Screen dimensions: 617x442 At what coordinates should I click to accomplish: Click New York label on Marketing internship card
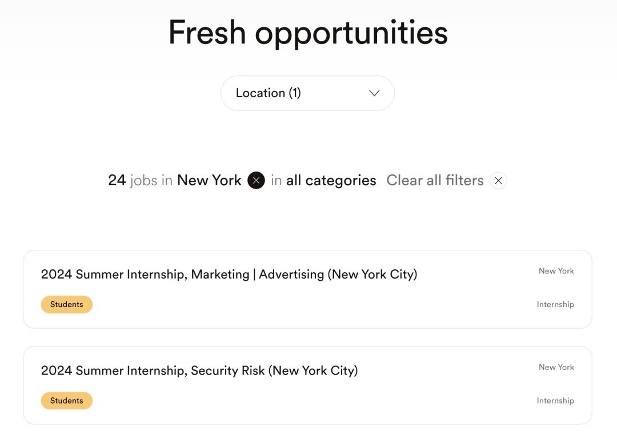pyautogui.click(x=556, y=271)
